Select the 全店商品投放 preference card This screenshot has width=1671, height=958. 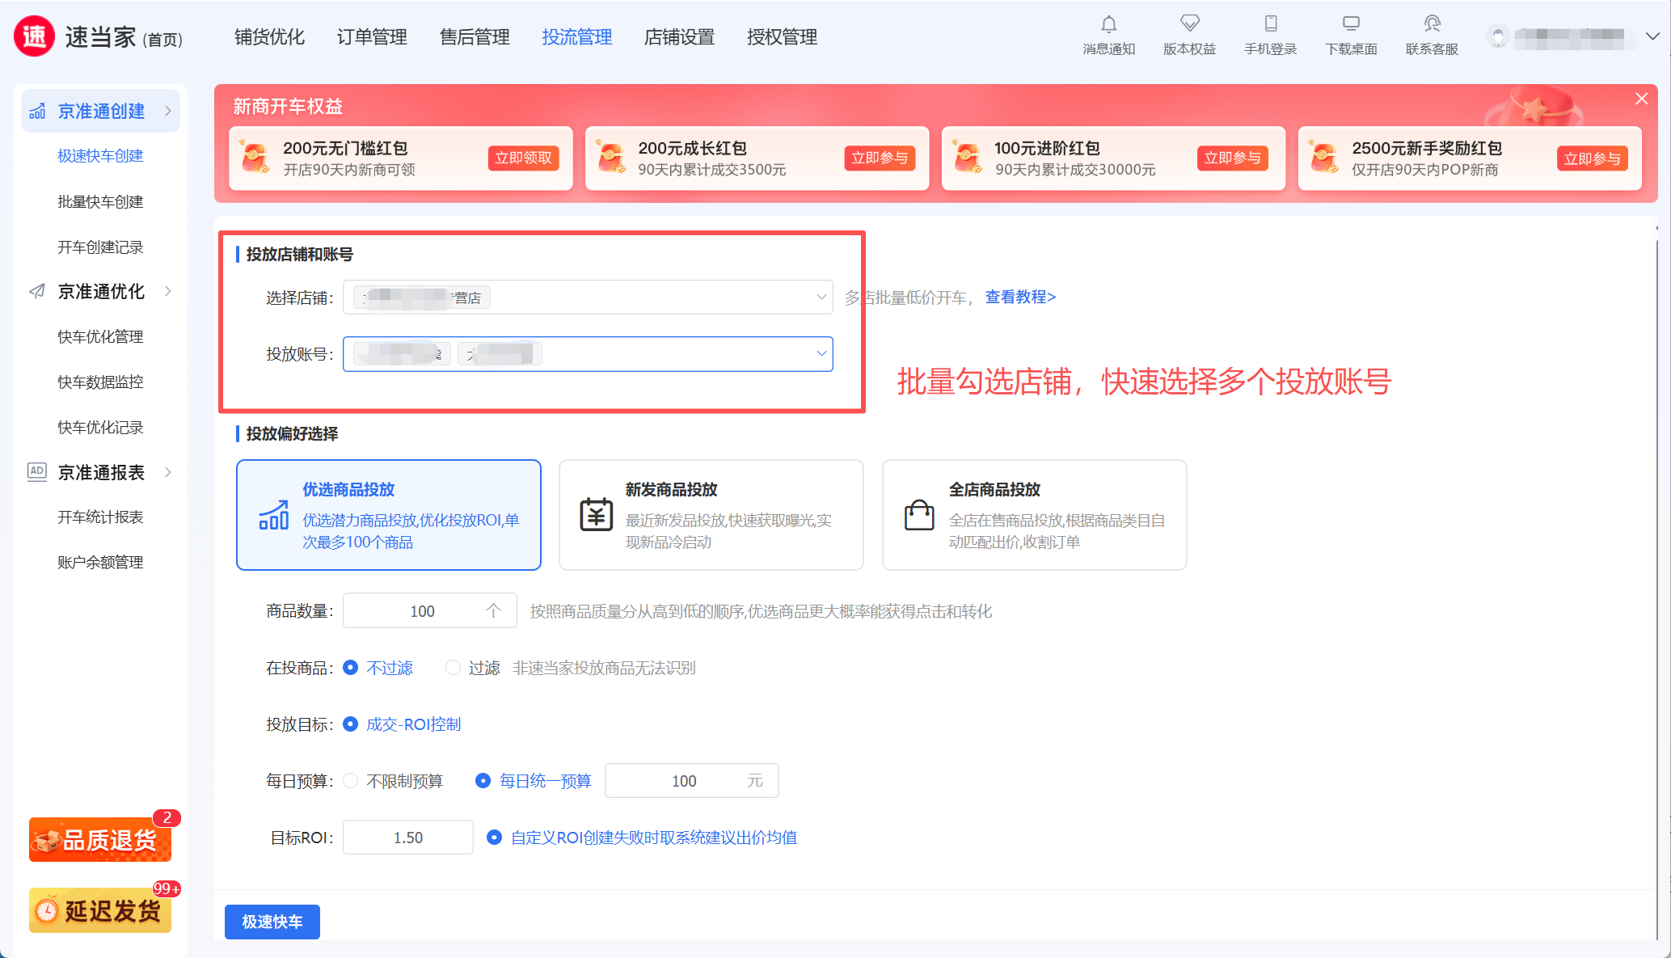[1035, 515]
